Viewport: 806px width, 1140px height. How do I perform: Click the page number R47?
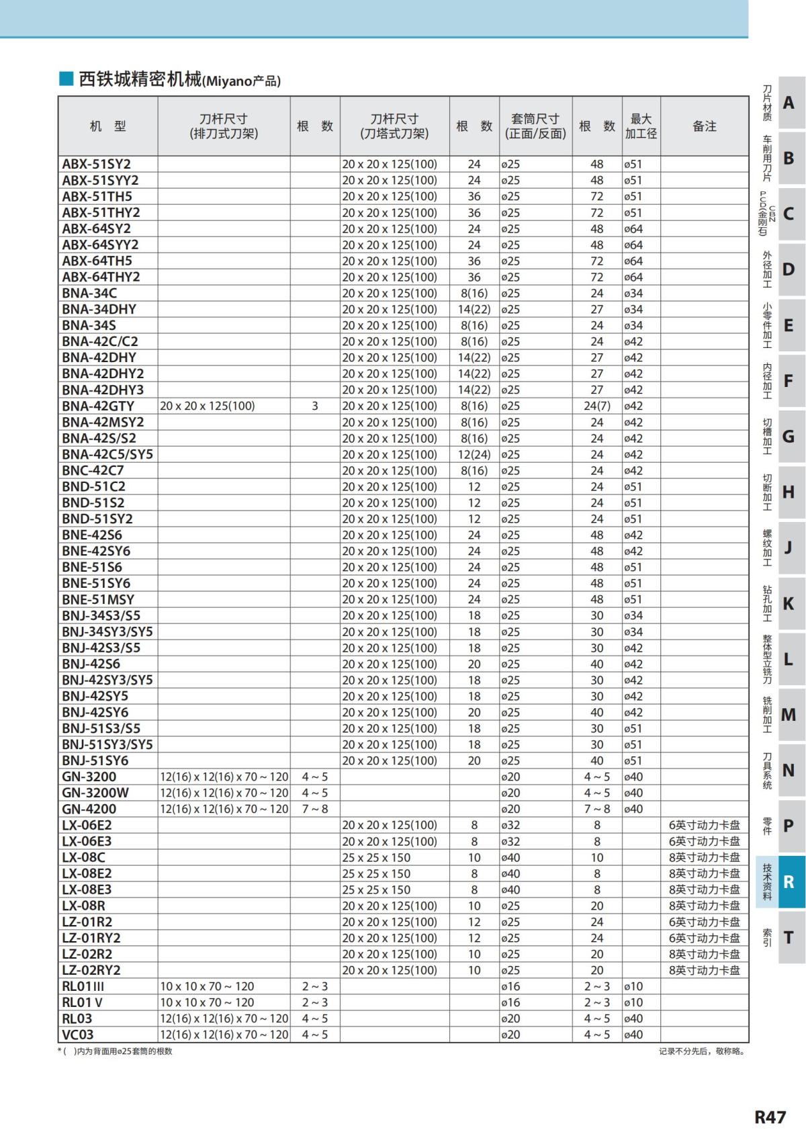pos(770,1116)
